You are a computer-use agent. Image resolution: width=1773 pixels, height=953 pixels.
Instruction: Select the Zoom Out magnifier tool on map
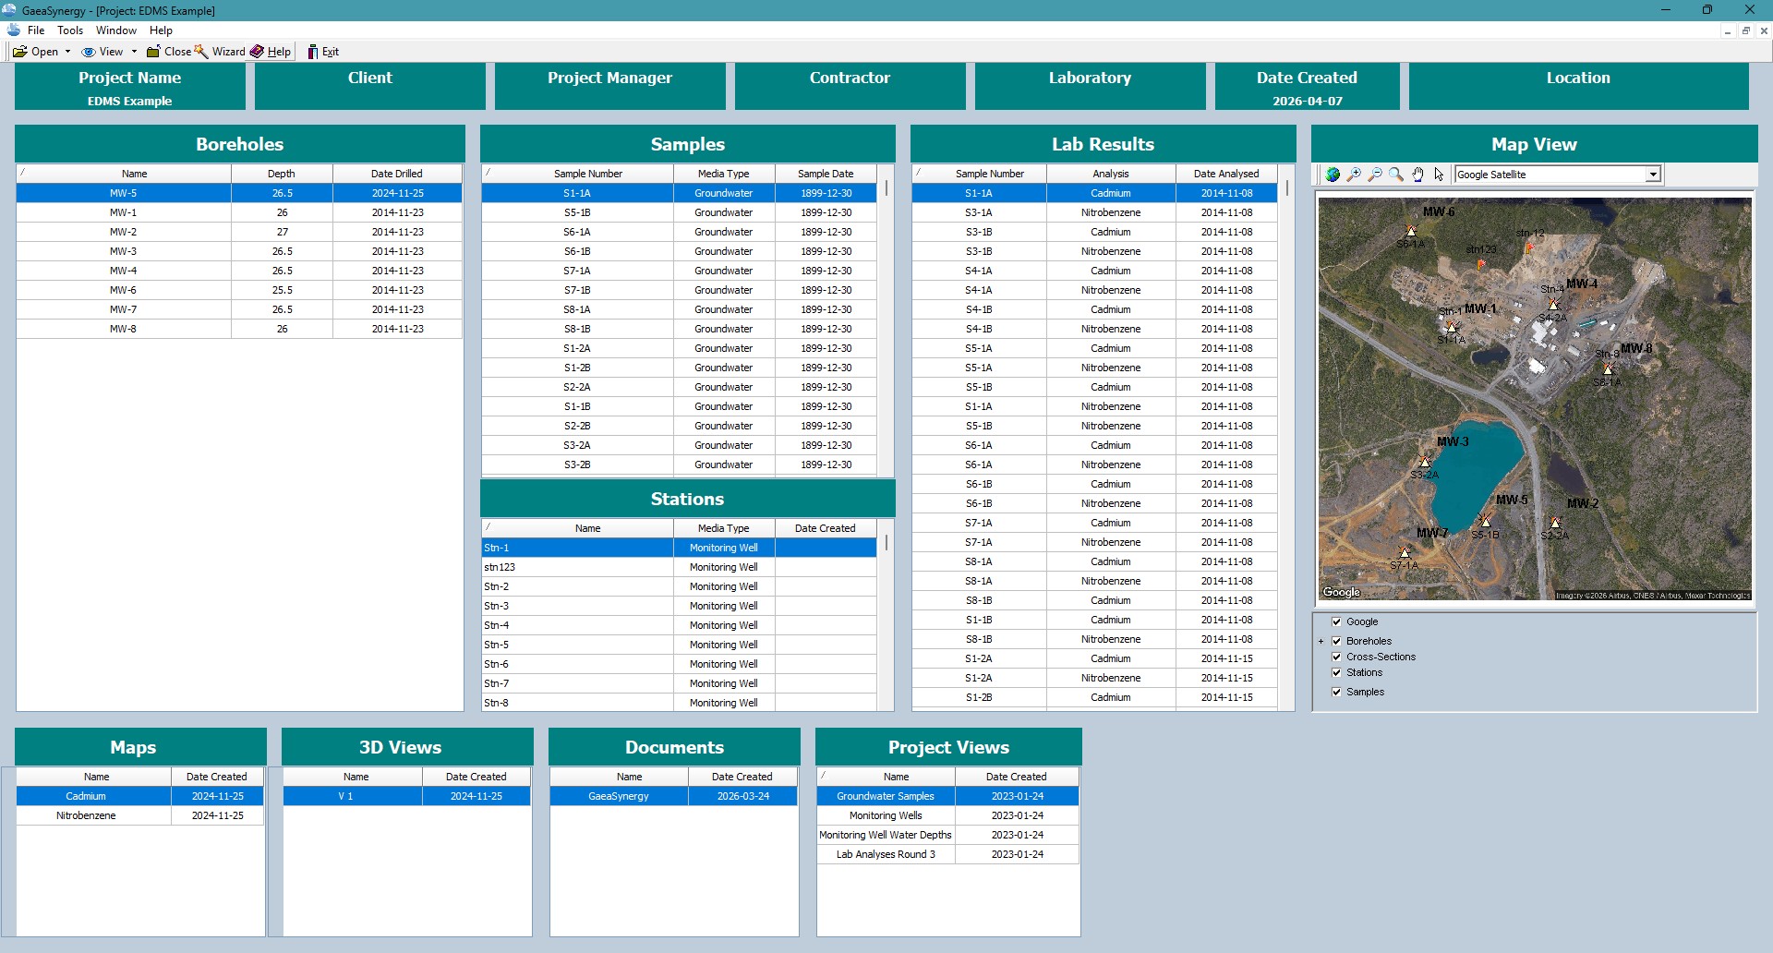pyautogui.click(x=1375, y=174)
